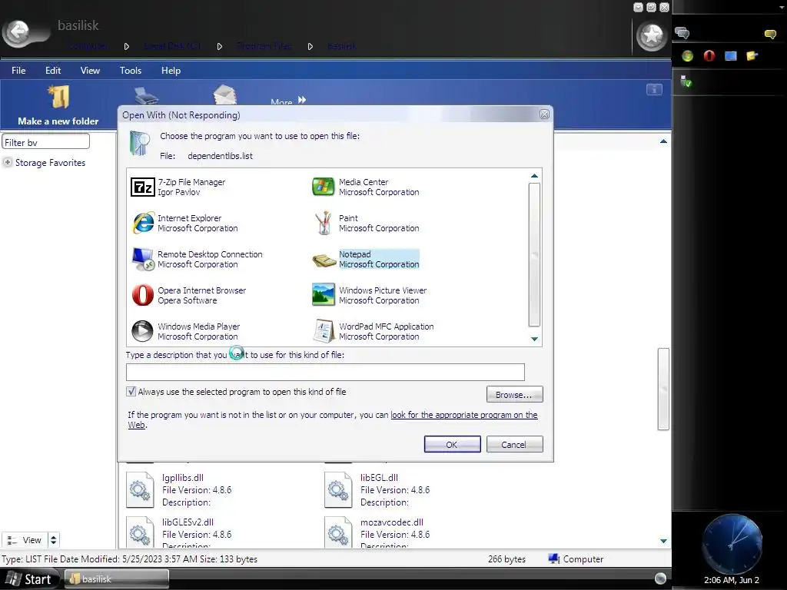Viewport: 787px width, 590px height.
Task: Select WordPad MFC Application in the list
Action: pyautogui.click(x=373, y=332)
